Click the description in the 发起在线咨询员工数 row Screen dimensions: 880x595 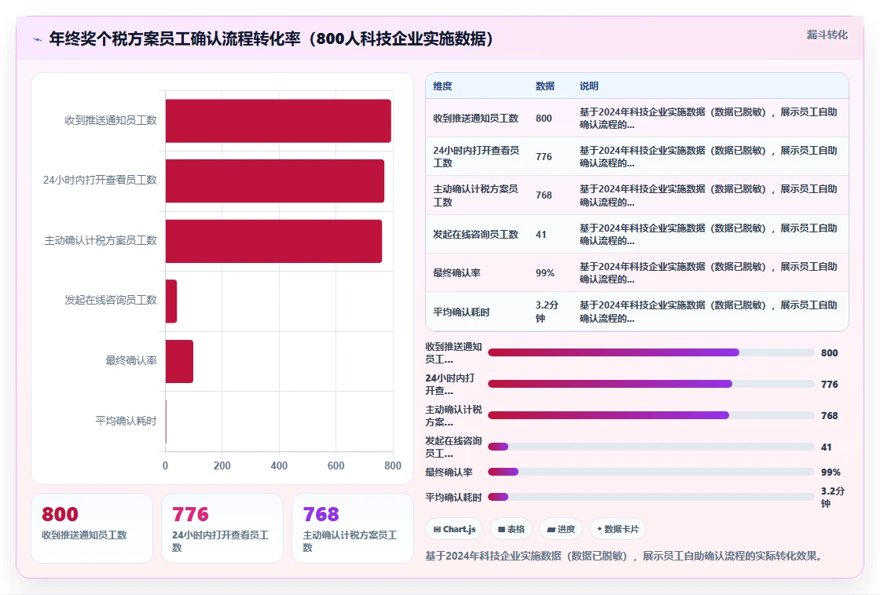pos(708,235)
